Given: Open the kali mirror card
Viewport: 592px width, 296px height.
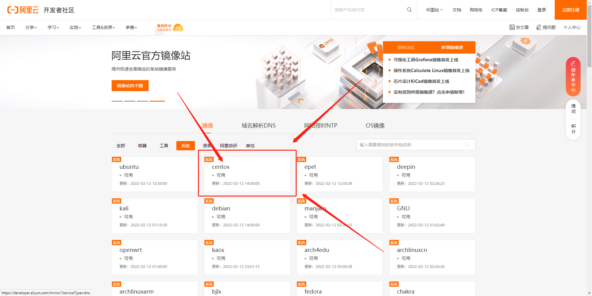Looking at the screenshot, I should point(154,216).
